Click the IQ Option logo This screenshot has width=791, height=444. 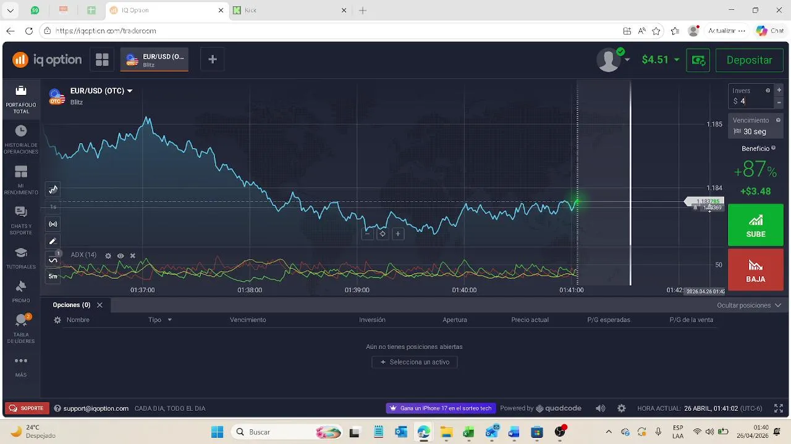tap(48, 60)
